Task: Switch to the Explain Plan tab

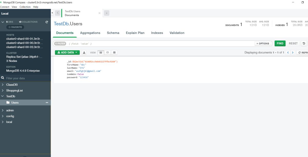Action: (x=135, y=33)
